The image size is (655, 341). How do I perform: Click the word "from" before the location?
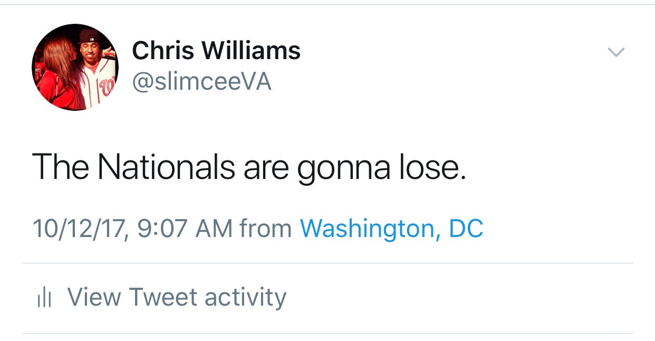click(x=265, y=229)
